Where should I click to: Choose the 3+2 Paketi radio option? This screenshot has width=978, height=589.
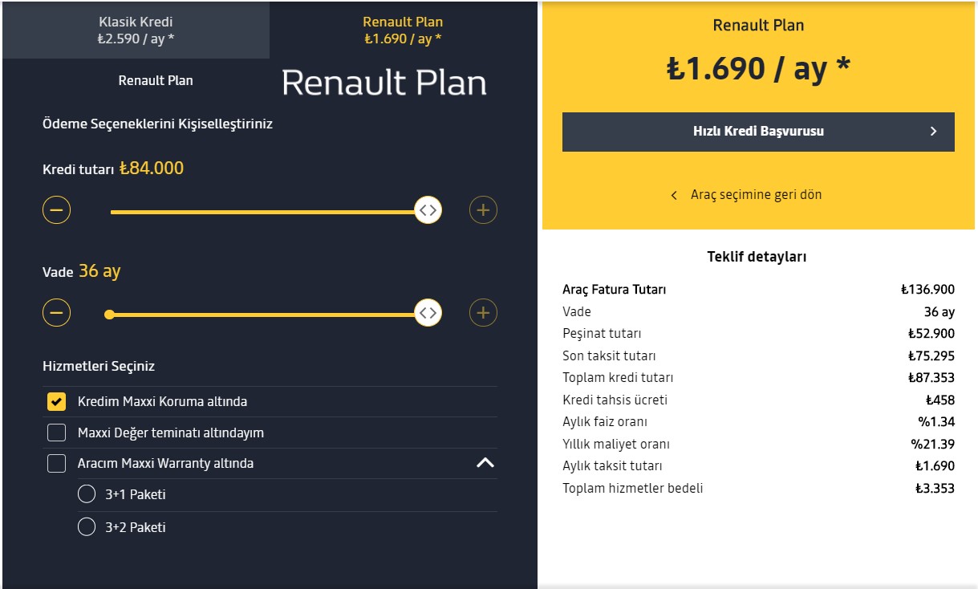tap(87, 527)
